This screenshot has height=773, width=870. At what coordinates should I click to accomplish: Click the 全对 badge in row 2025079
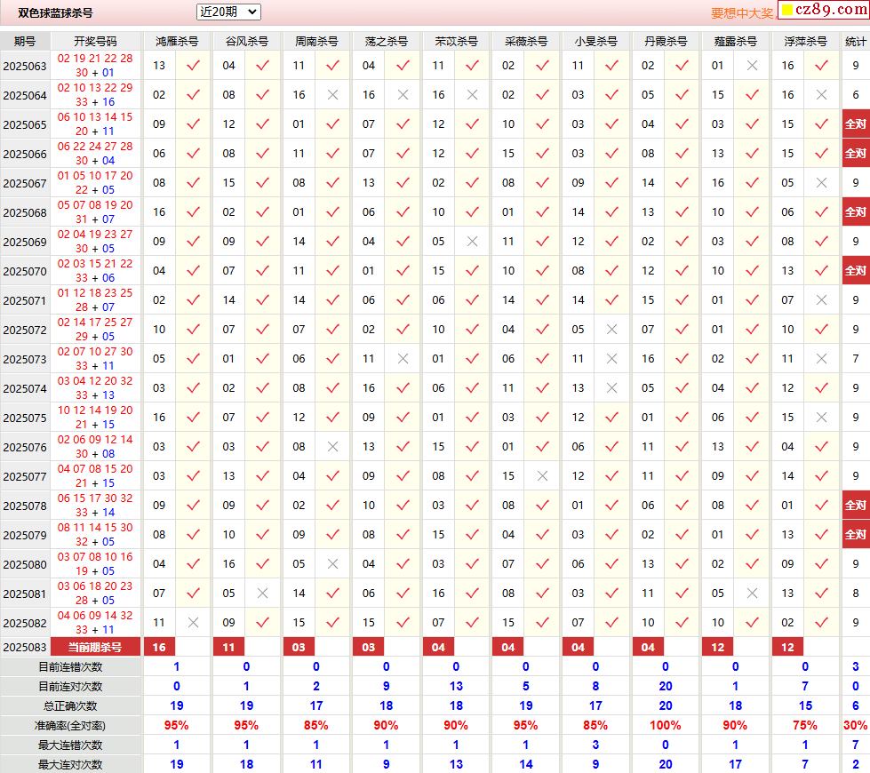coord(856,535)
